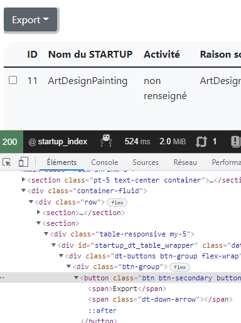241x323 pixels.
Task: Sort by the Activité column header
Action: pos(161,55)
